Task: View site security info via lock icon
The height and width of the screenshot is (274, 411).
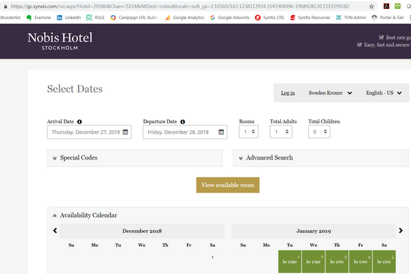Action: coord(5,6)
